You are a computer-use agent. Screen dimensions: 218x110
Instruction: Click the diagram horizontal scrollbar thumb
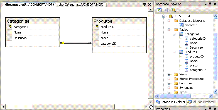74,107
